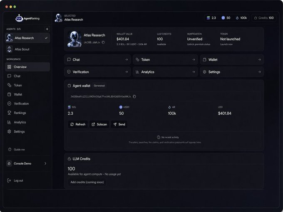The height and width of the screenshot is (212, 283).
Task: Click the USDC token icon in wallet
Action: [x=121, y=107]
